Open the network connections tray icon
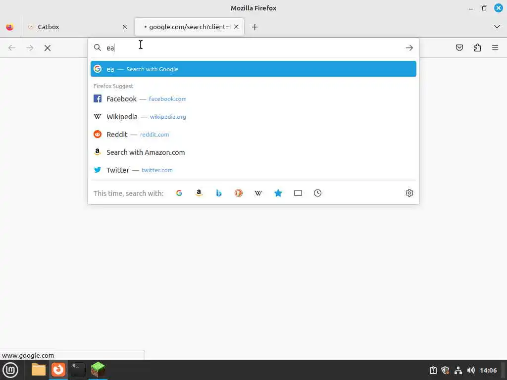This screenshot has height=380, width=507. click(x=458, y=370)
